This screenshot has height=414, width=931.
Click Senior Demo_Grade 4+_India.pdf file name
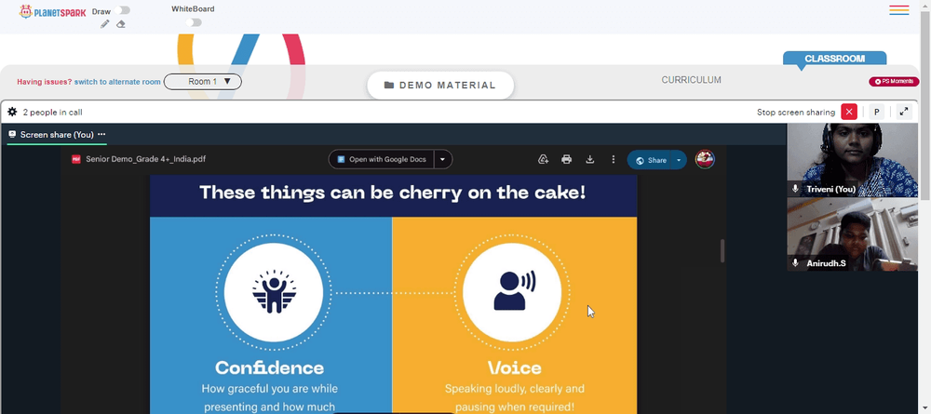[145, 159]
